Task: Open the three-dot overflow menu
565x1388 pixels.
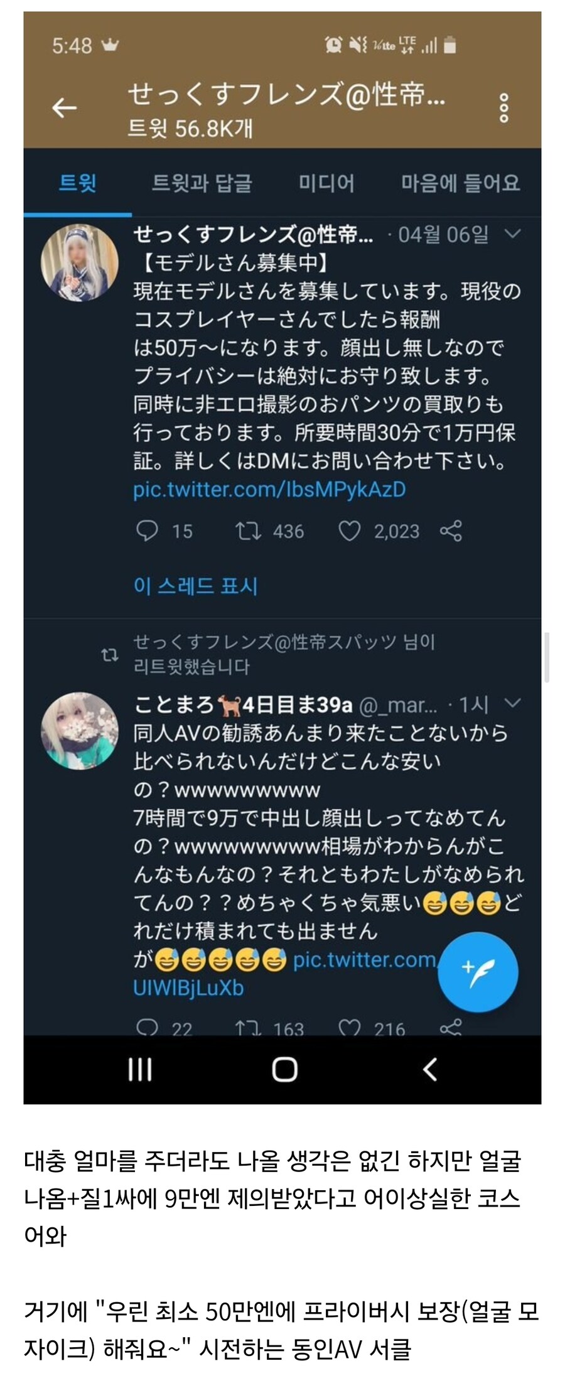Action: [503, 107]
